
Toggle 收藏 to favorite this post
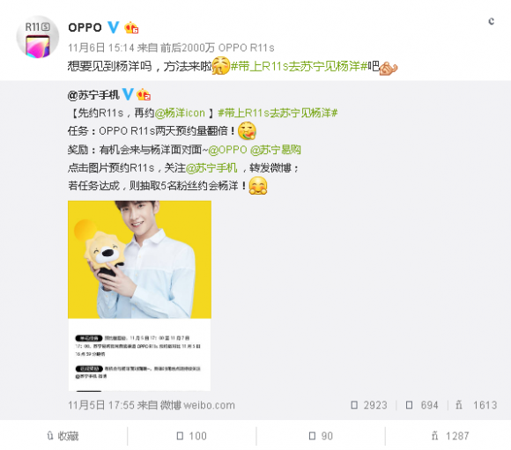pos(63,436)
